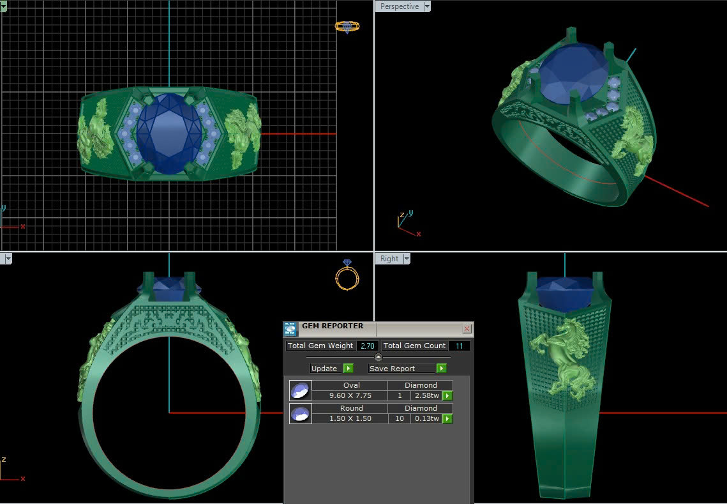The width and height of the screenshot is (727, 504).
Task: Click green arrow beside 2.58tw oval weight
Action: click(448, 396)
